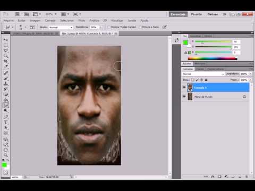Click the Essenciais workspace button
The image size is (255, 191).
(178, 14)
